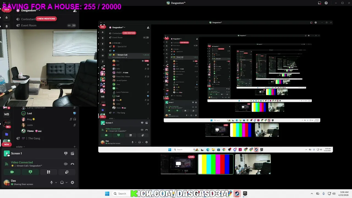Click the plus icon to add channel in edate
The height and width of the screenshot is (198, 352).
[x=75, y=147]
